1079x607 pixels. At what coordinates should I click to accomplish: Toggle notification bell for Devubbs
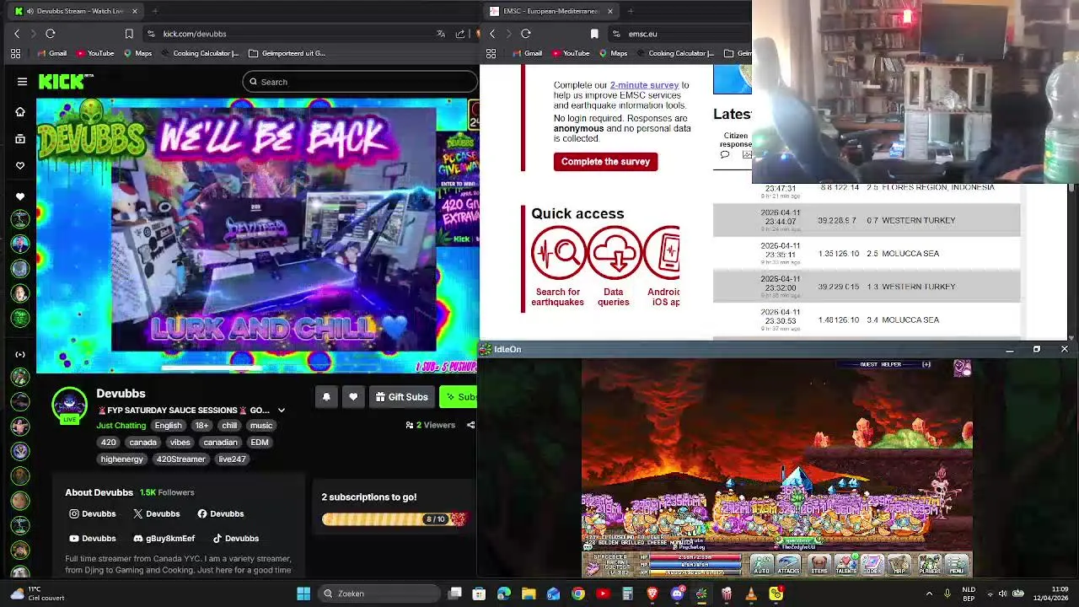pos(326,397)
